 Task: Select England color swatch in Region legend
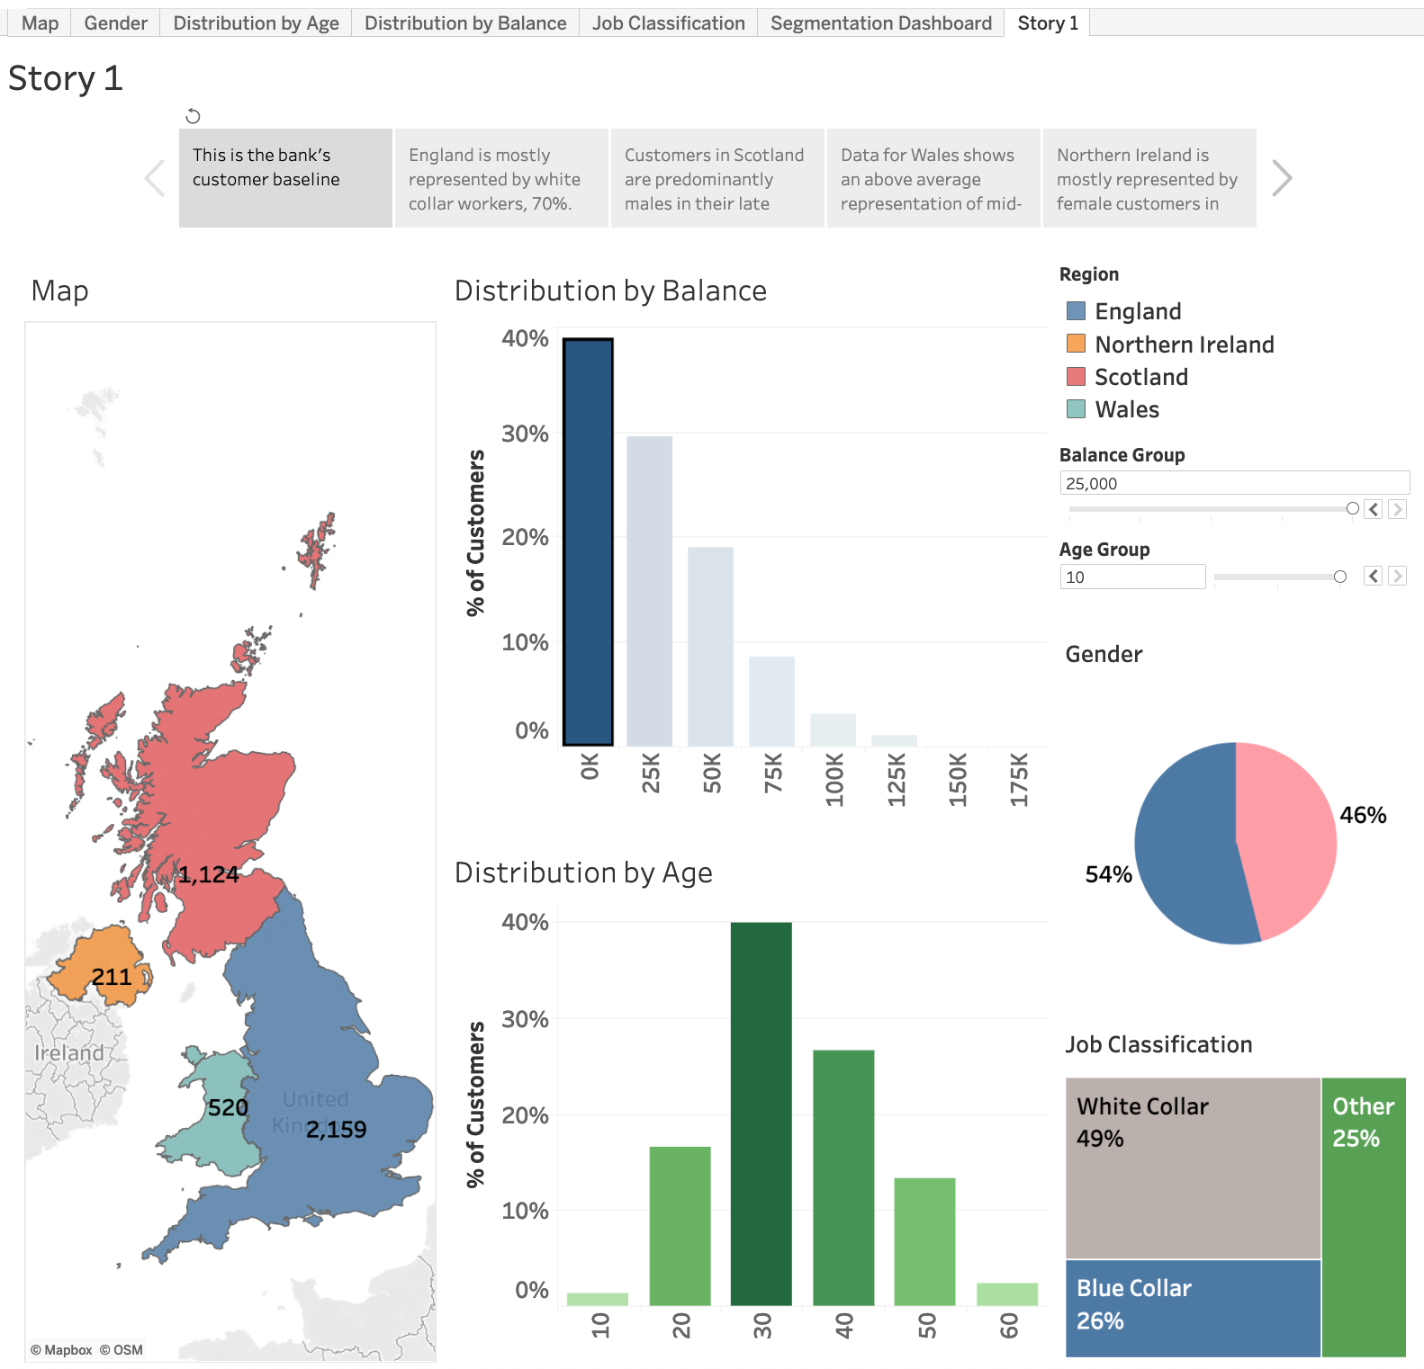point(1076,311)
